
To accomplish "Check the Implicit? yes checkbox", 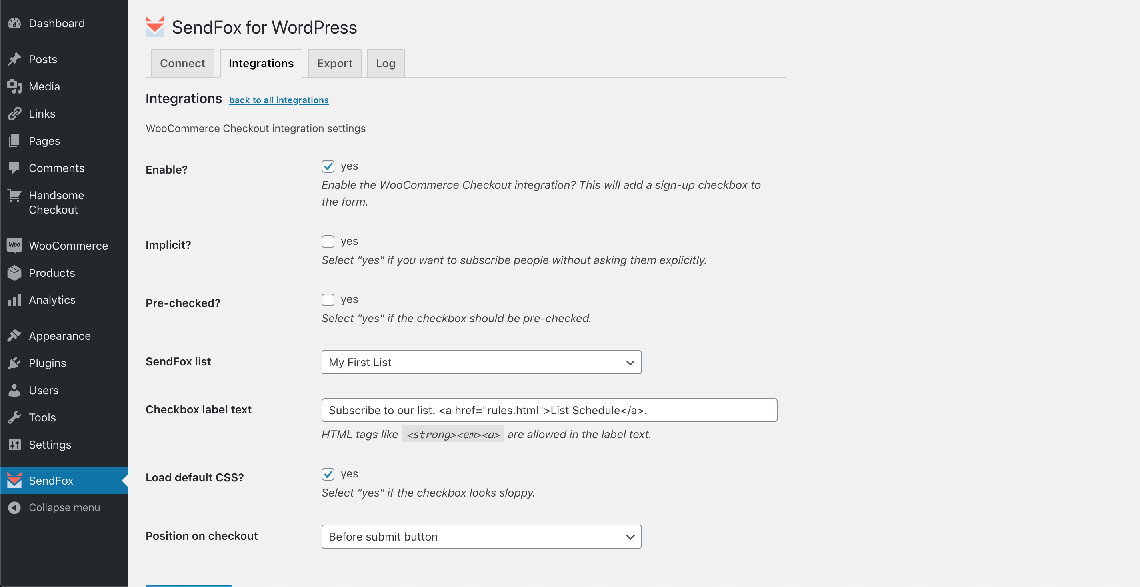I will [328, 242].
